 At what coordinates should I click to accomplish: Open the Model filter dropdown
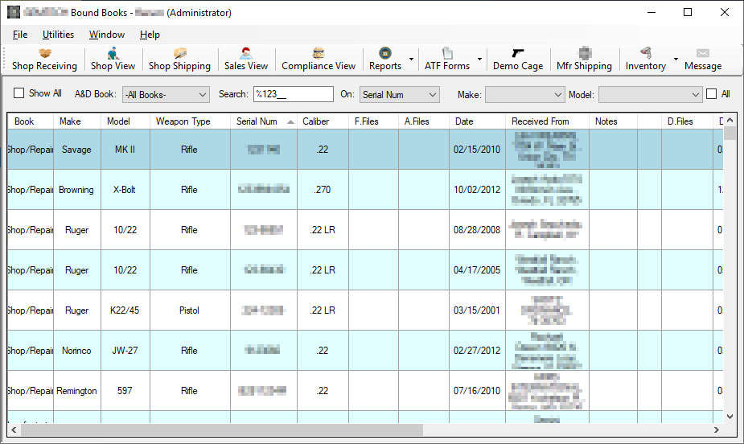(x=650, y=94)
